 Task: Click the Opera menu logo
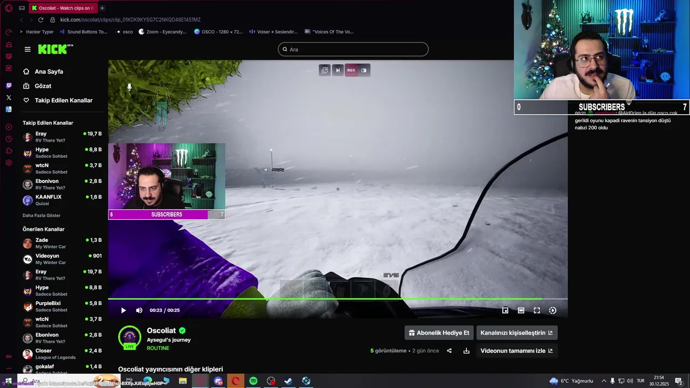[x=9, y=8]
